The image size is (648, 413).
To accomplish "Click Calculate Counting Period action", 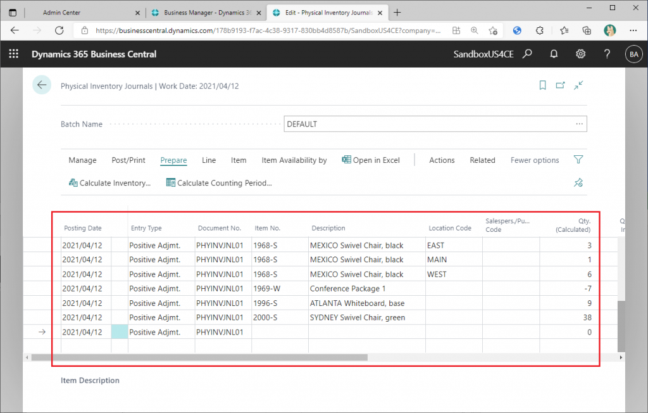I will 219,183.
